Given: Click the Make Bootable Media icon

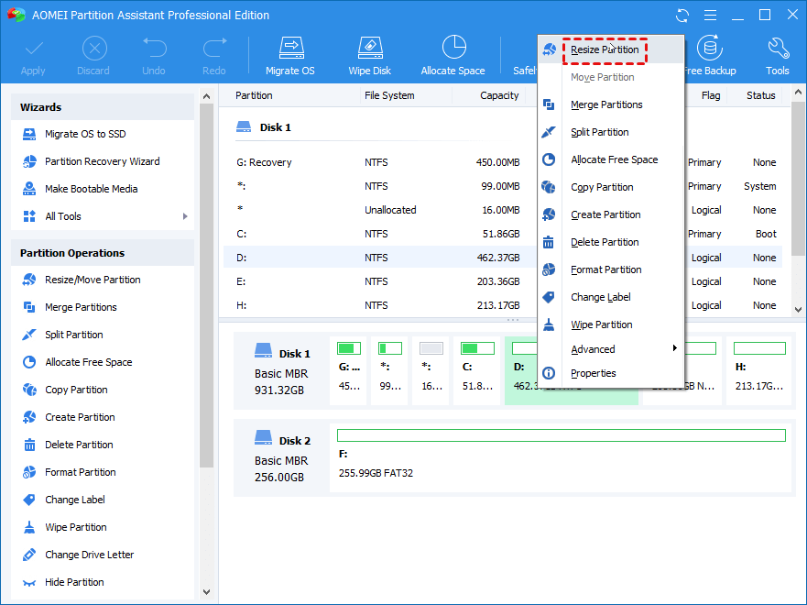Looking at the screenshot, I should [x=29, y=189].
